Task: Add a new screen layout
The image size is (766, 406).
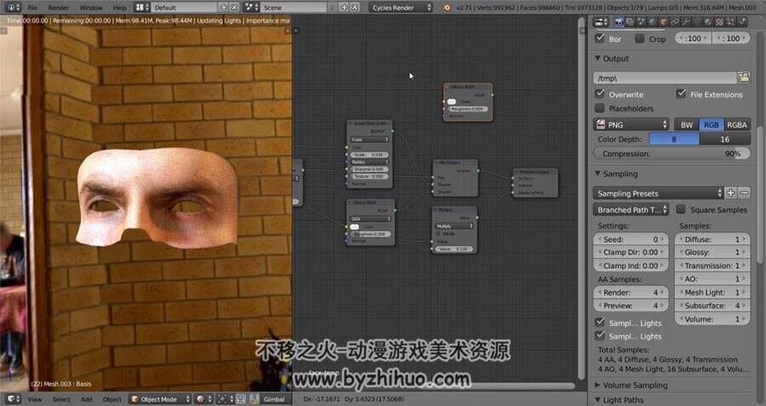Action: pos(224,8)
